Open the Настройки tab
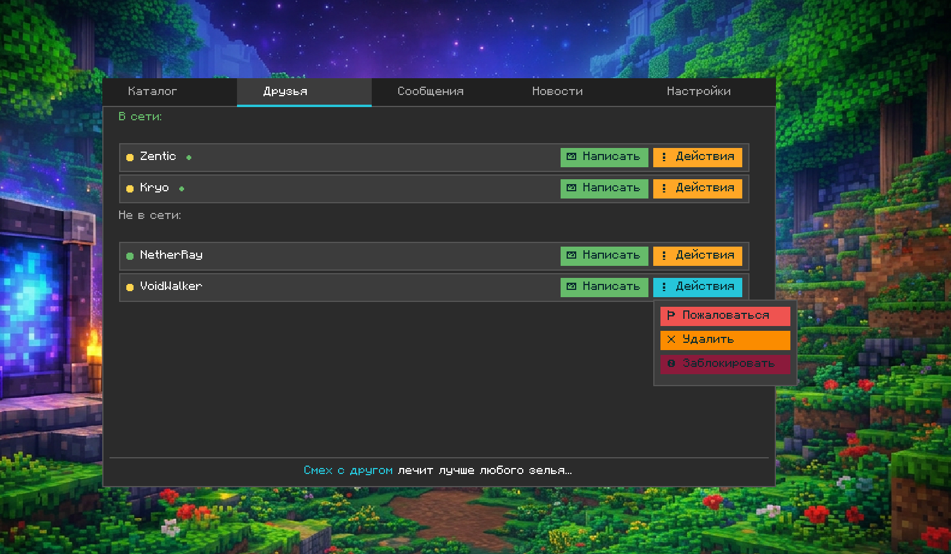Viewport: 951px width, 554px height. tap(708, 92)
